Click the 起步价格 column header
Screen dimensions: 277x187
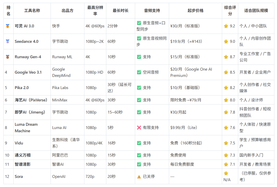[195, 10]
